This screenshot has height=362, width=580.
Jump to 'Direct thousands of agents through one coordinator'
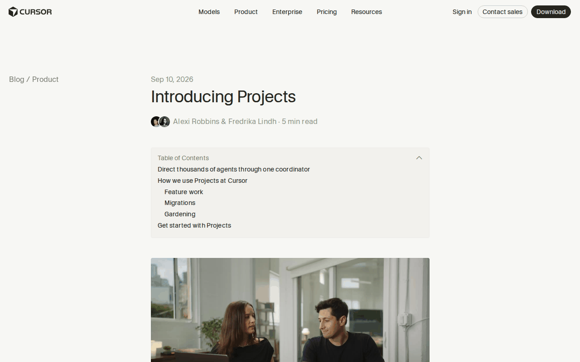coord(234,169)
